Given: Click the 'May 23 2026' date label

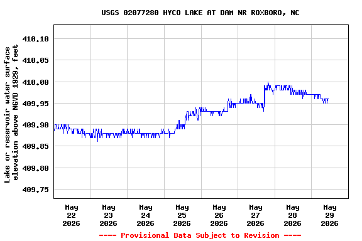Looking at the screenshot, I should (108, 215).
